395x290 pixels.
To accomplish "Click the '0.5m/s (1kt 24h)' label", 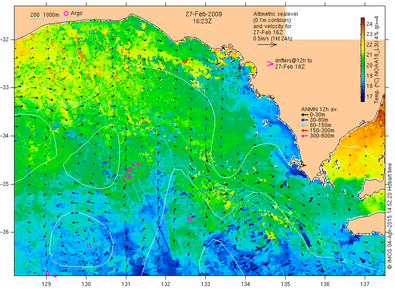I will coord(273,39).
